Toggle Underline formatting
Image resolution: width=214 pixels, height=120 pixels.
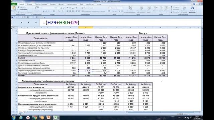point(49,11)
